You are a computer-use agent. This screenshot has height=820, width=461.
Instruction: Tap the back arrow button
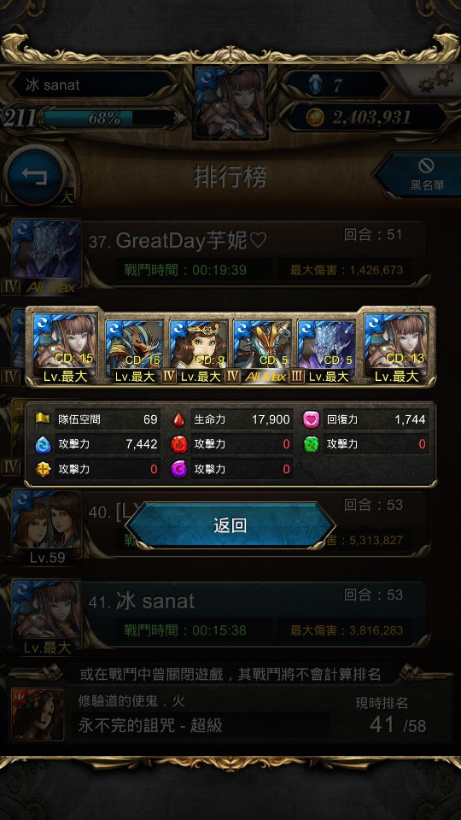tap(35, 176)
